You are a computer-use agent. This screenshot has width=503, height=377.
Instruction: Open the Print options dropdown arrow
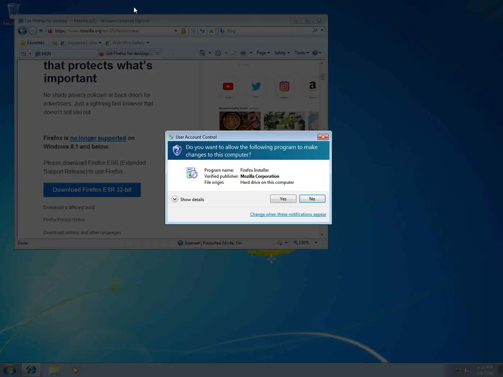[251, 53]
